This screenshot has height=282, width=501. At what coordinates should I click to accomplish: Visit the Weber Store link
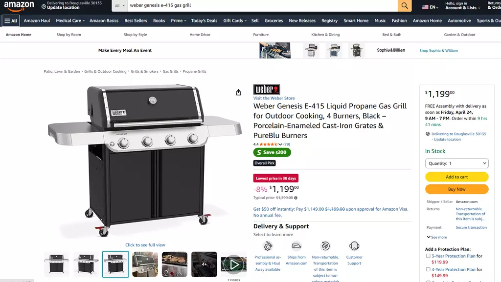(x=274, y=98)
